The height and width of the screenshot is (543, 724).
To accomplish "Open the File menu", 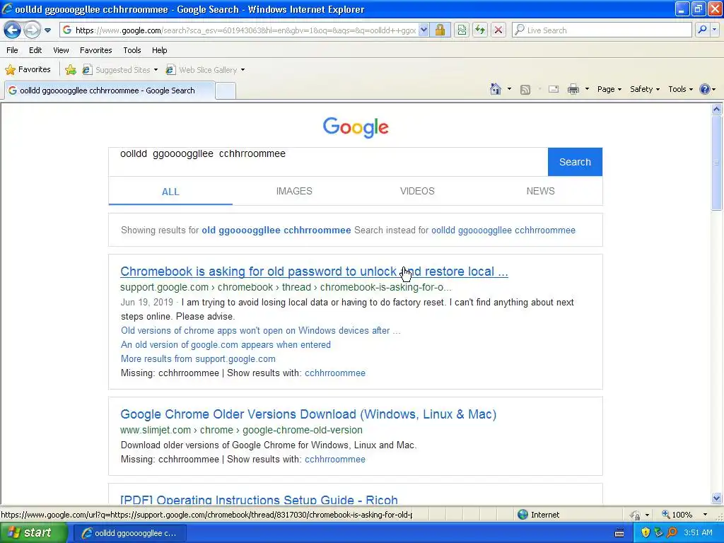I will click(x=12, y=50).
